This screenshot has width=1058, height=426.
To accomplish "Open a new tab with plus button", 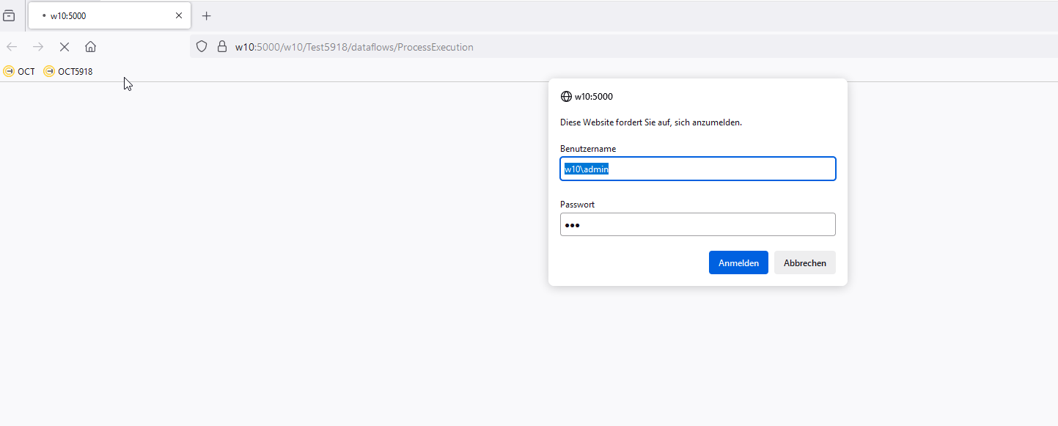I will (207, 15).
